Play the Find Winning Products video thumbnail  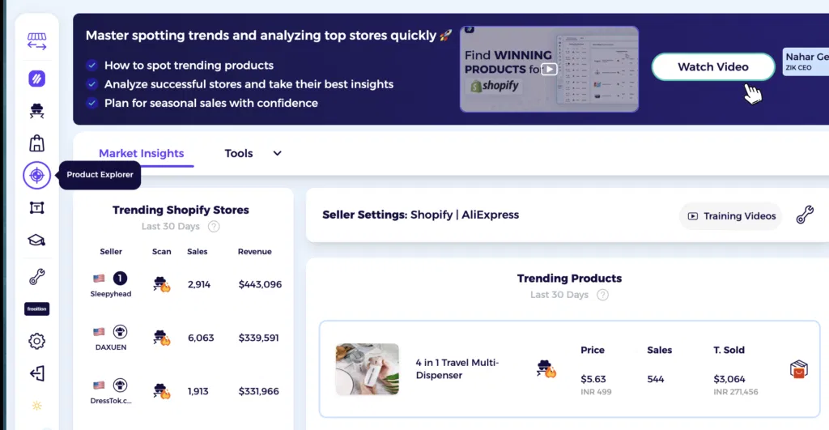pyautogui.click(x=549, y=70)
